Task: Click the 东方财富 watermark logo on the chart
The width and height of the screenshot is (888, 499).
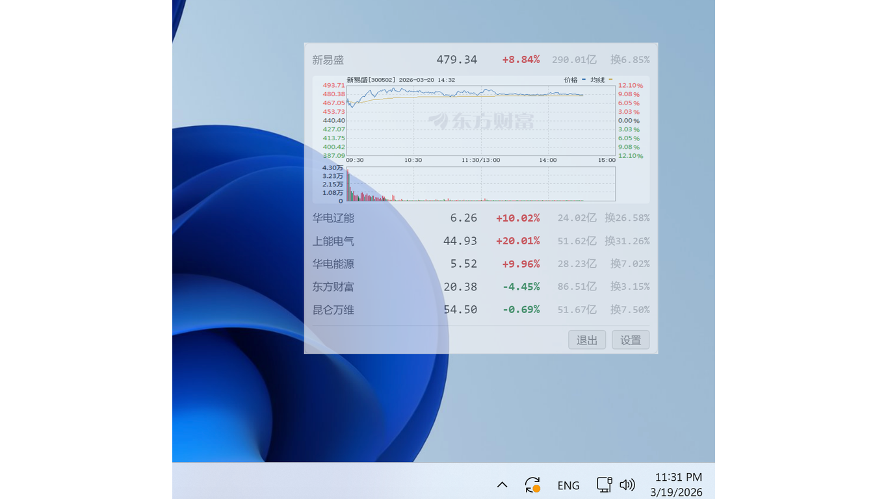Action: (481, 121)
